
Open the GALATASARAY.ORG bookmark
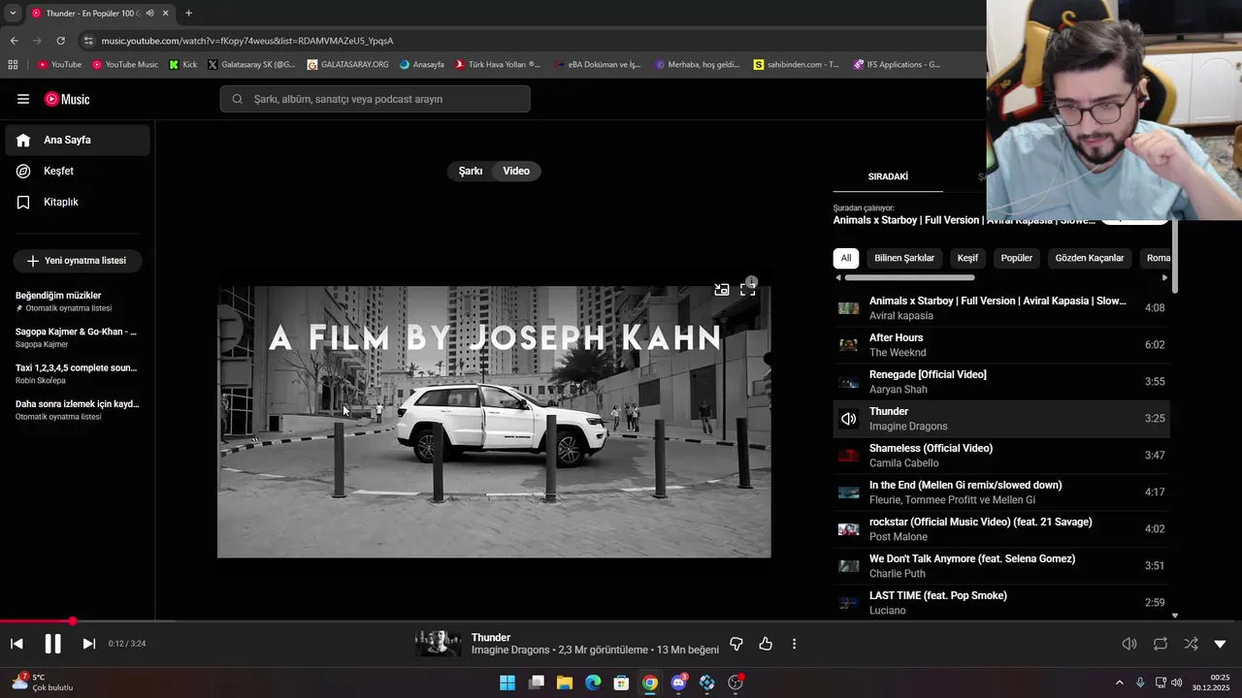click(x=347, y=65)
